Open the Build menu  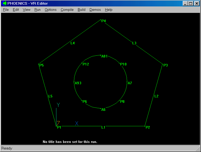pyautogui.click(x=81, y=10)
